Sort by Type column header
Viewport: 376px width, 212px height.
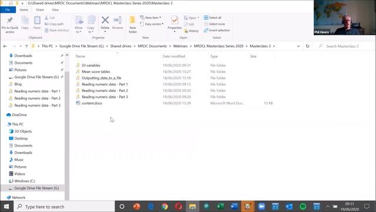pyautogui.click(x=214, y=57)
